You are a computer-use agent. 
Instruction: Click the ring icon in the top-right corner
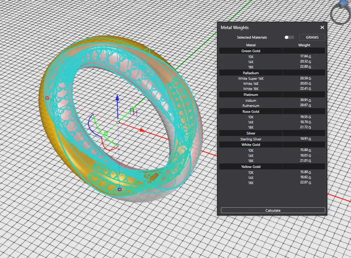pos(341,12)
